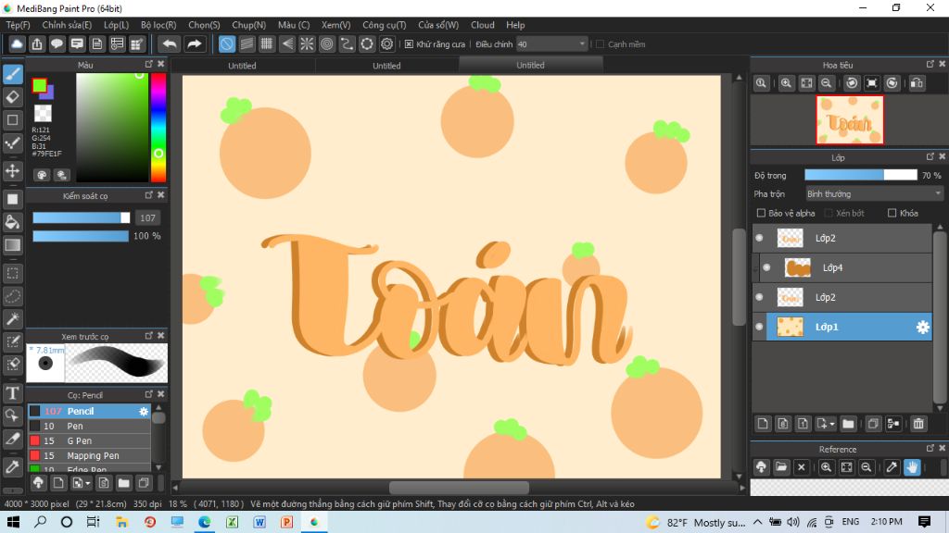Create a new layer folder
The image size is (949, 533).
pyautogui.click(x=848, y=424)
